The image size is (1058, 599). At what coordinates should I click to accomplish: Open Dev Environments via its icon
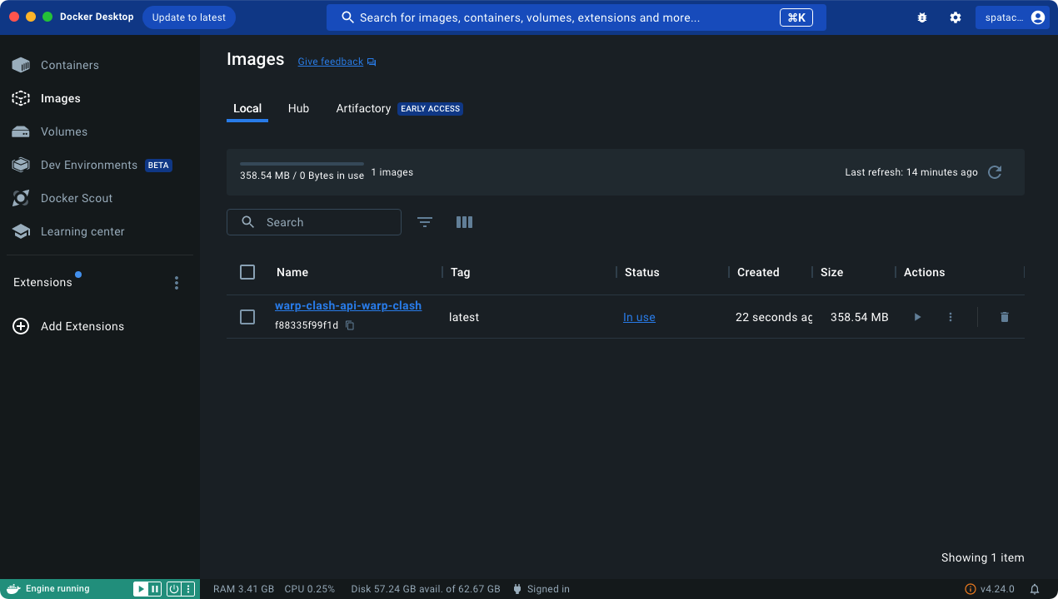tap(21, 165)
